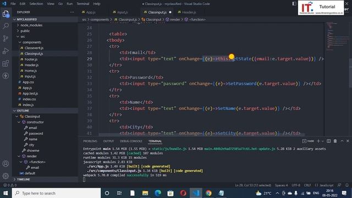Change indentation via Spaces: 4
352x198 pixels.
(x=281, y=185)
